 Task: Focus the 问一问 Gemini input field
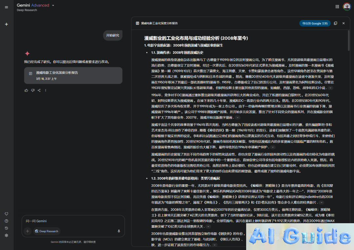click(x=73, y=221)
